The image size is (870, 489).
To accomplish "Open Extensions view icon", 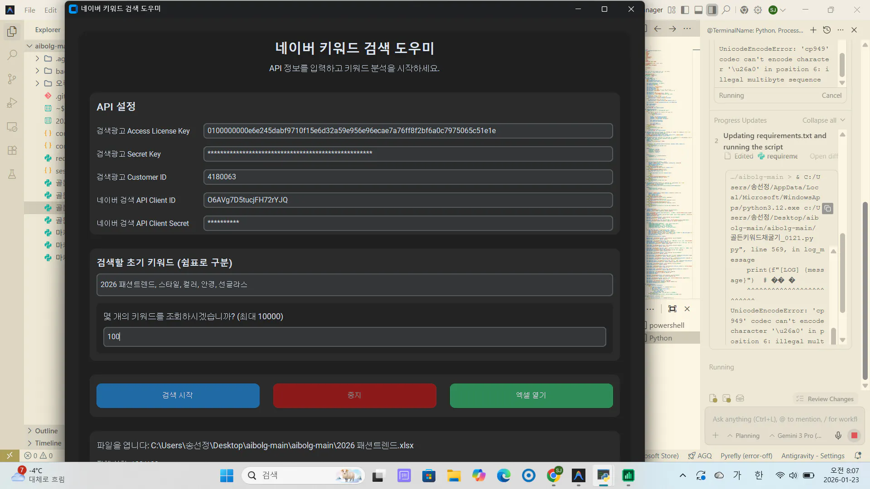I will [12, 150].
